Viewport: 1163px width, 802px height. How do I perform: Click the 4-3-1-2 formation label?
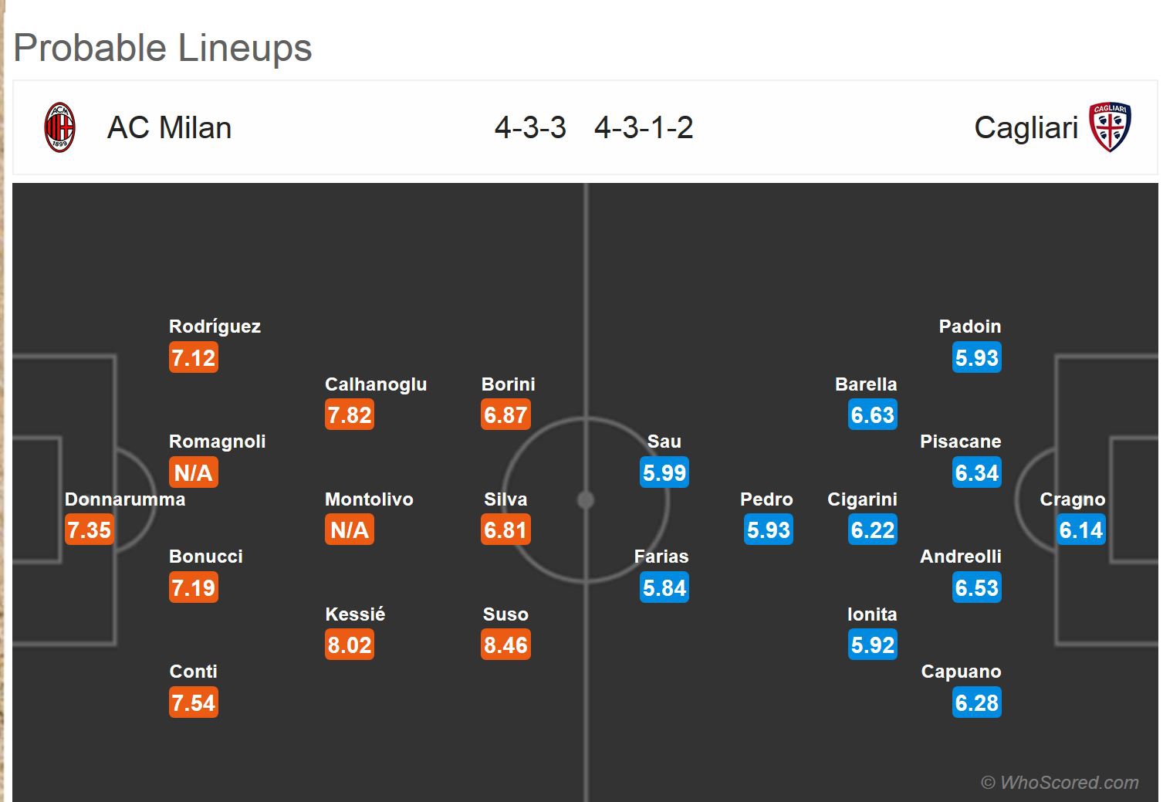coord(644,128)
